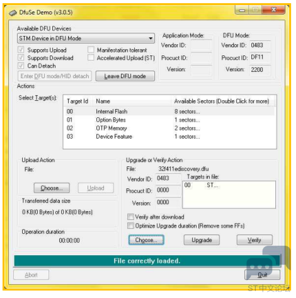Click the Application Mode Vendor ID field
Screen dimensions: 296x298
click(201, 45)
